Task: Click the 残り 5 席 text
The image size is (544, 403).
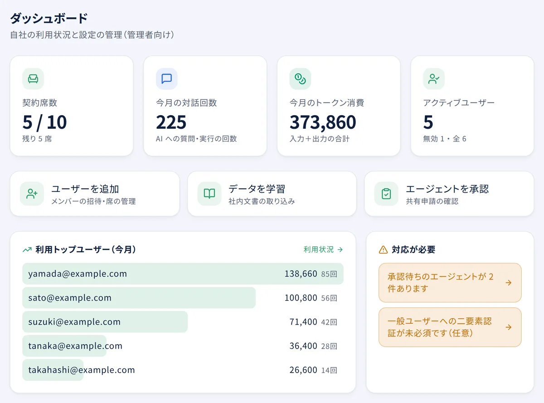Action: (37, 139)
